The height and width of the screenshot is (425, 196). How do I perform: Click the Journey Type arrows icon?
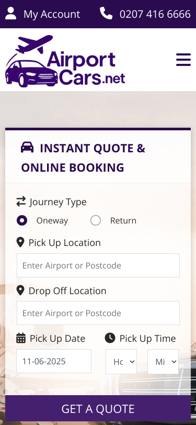(x=21, y=202)
